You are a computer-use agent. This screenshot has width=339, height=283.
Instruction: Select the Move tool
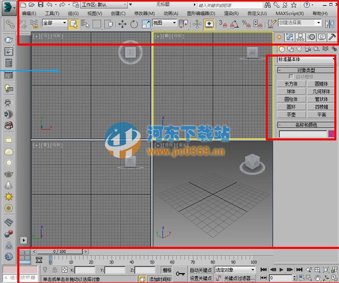122,24
